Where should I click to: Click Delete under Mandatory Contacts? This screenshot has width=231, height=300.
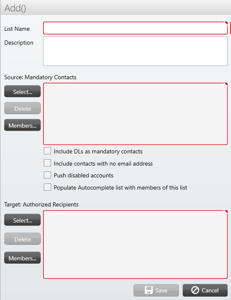click(22, 108)
